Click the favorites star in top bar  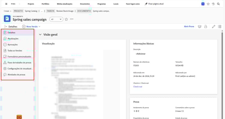208,4
